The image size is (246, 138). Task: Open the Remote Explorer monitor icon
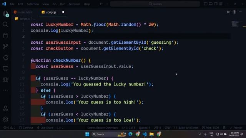[x=5, y=69]
